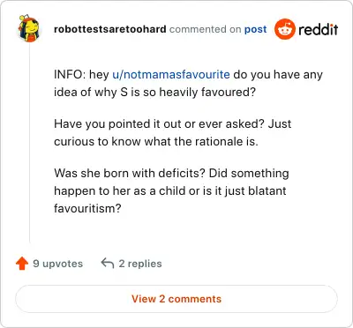Click the final word "favouritism?"

[87, 208]
